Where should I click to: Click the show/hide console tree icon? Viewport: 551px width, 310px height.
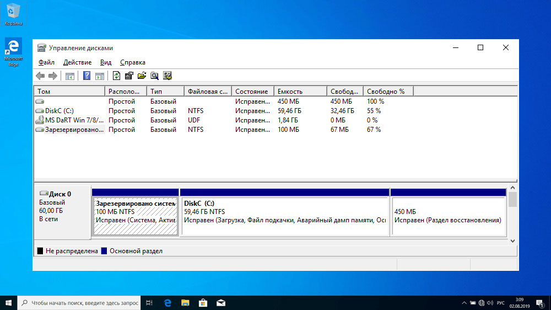tap(70, 76)
